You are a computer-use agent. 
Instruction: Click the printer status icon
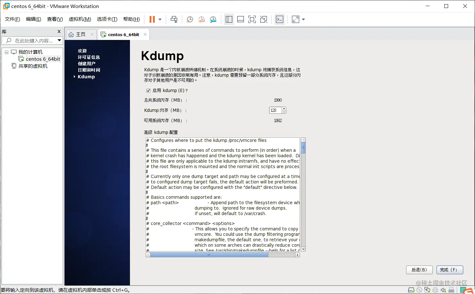click(435, 290)
